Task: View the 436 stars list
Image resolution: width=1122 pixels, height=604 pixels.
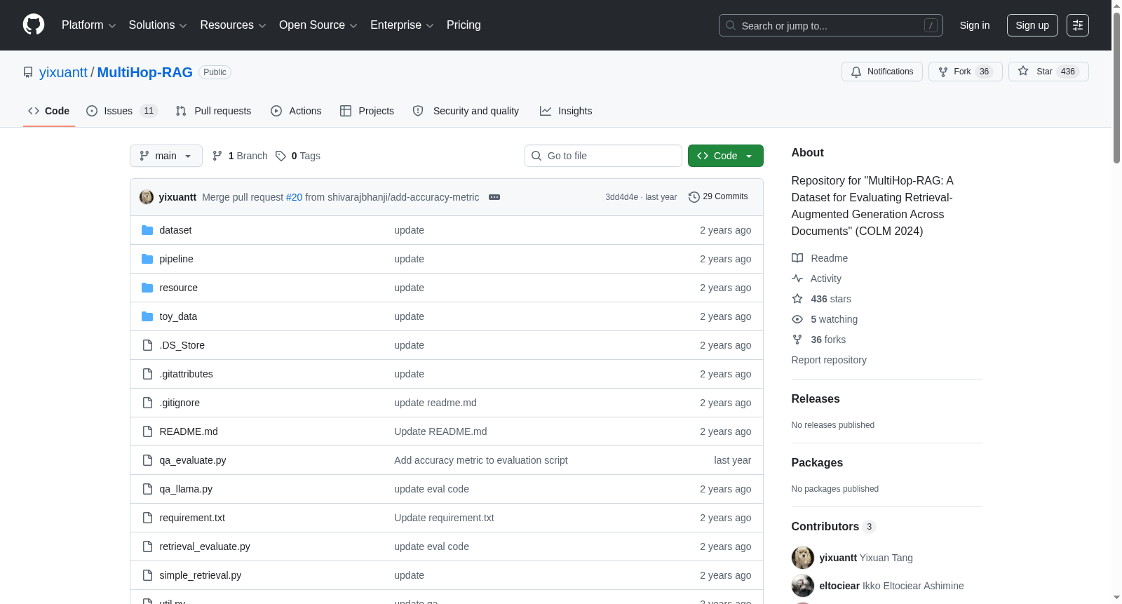Action: tap(821, 299)
